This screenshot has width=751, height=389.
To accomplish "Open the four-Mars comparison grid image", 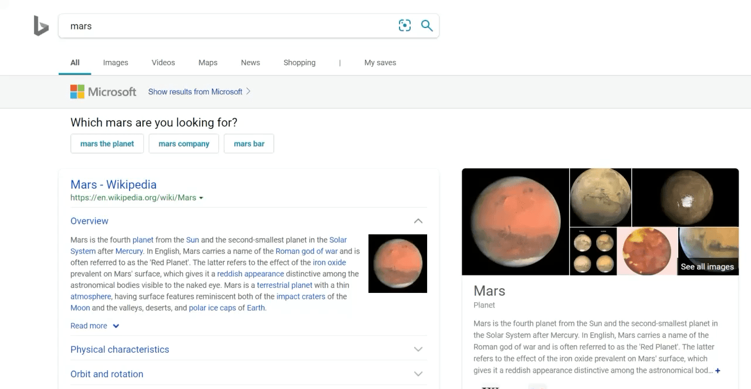I will coord(593,251).
